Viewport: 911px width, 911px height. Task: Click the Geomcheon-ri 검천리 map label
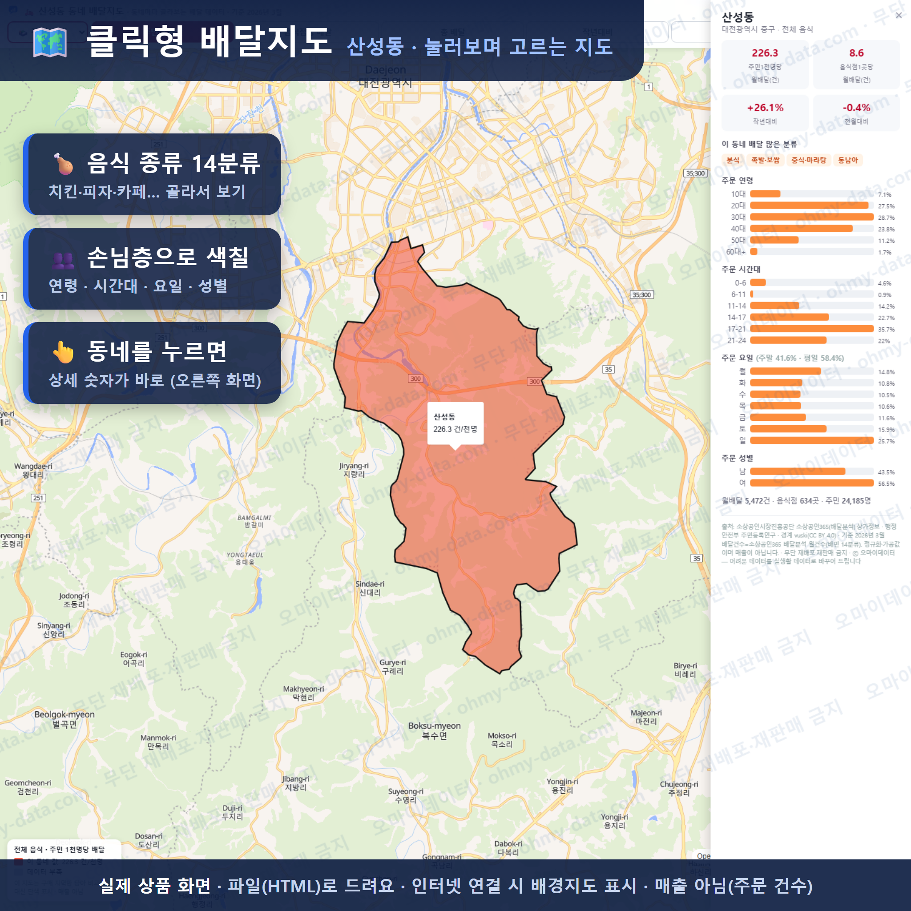click(28, 787)
